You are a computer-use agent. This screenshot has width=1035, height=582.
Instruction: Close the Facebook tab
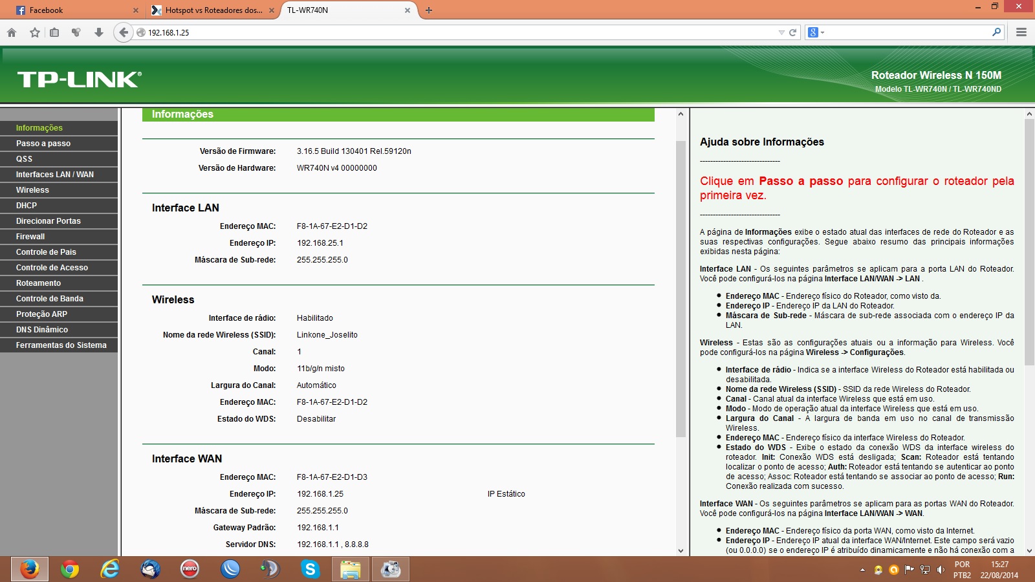click(x=136, y=10)
